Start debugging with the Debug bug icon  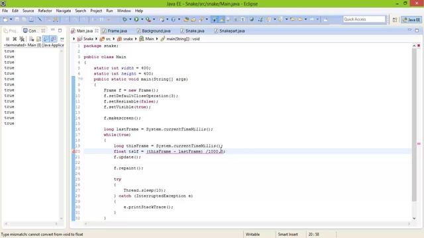click(x=125, y=19)
